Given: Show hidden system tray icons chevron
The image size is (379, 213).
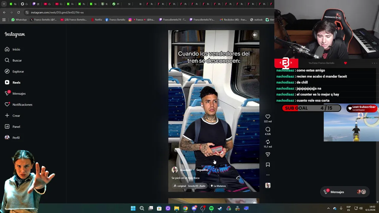Looking at the screenshot, I should click(x=328, y=208).
